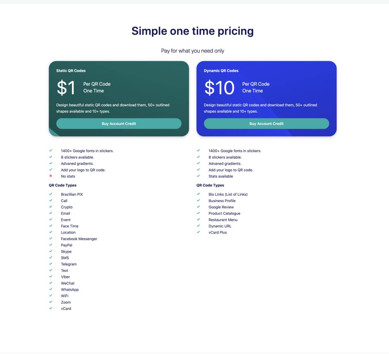
Task: Click the Product Catalogue list item
Action: point(224,213)
